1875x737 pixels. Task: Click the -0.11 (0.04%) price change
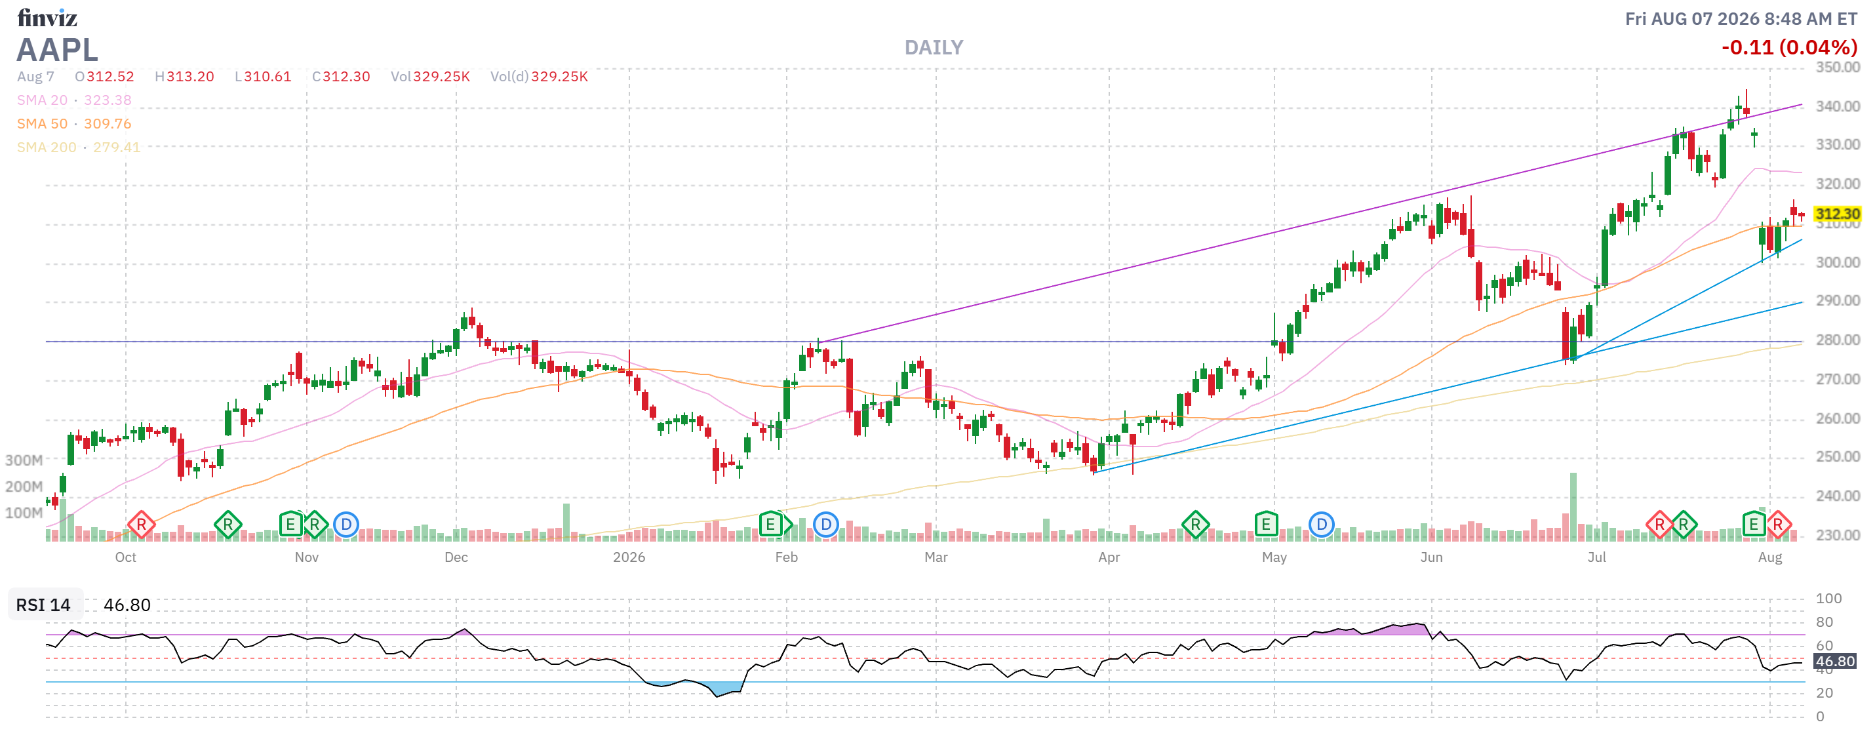(1789, 48)
